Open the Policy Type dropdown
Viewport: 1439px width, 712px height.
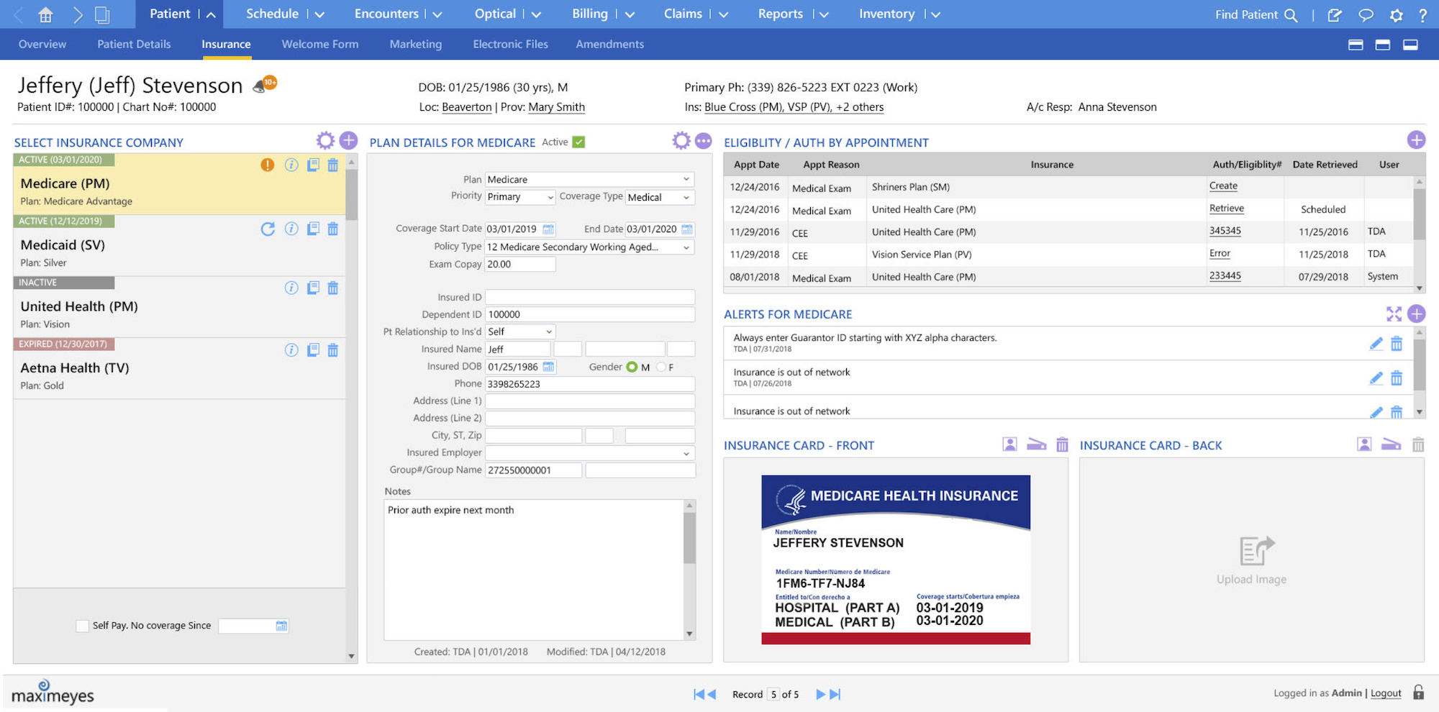click(590, 247)
